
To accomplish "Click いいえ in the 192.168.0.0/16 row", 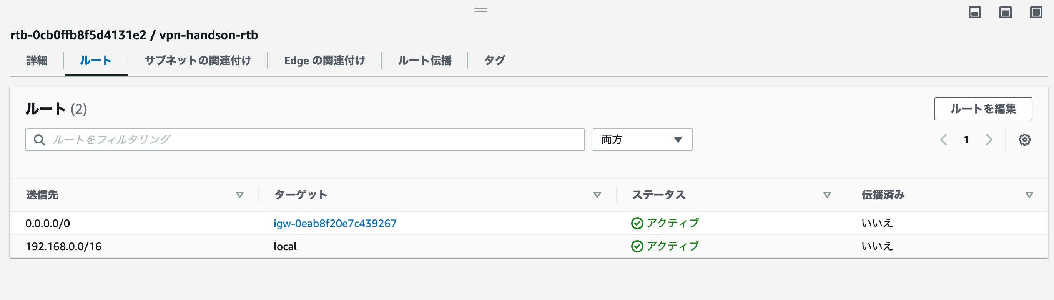I will pyautogui.click(x=877, y=246).
